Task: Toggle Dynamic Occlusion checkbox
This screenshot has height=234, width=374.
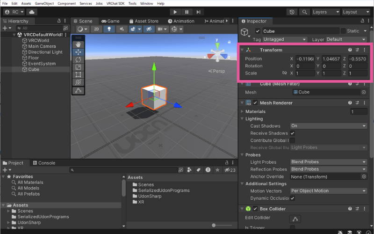Action: 293,198
